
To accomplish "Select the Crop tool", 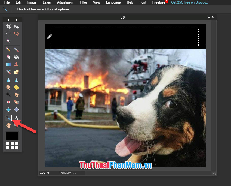I will point(8,26).
